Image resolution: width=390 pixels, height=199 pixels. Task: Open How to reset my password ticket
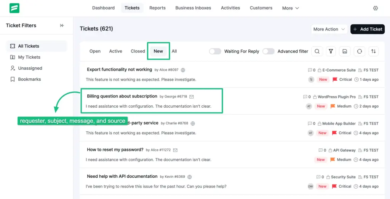pyautogui.click(x=115, y=150)
